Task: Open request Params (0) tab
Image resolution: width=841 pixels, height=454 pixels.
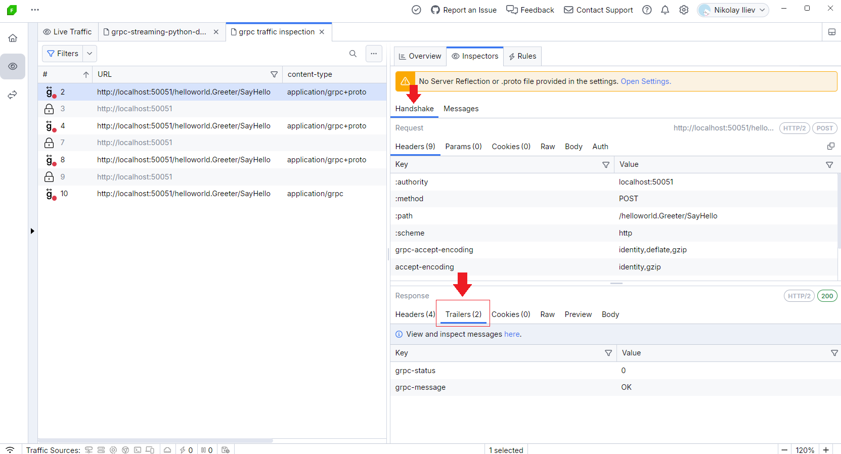Action: point(463,147)
